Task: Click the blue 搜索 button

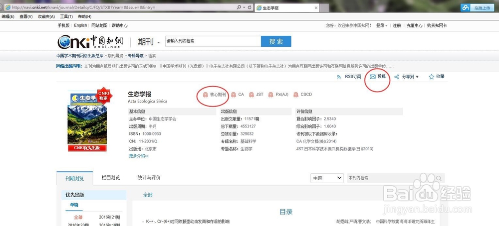Action: coord(276,41)
